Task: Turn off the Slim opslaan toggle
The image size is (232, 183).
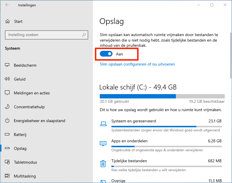Action: [x=106, y=54]
